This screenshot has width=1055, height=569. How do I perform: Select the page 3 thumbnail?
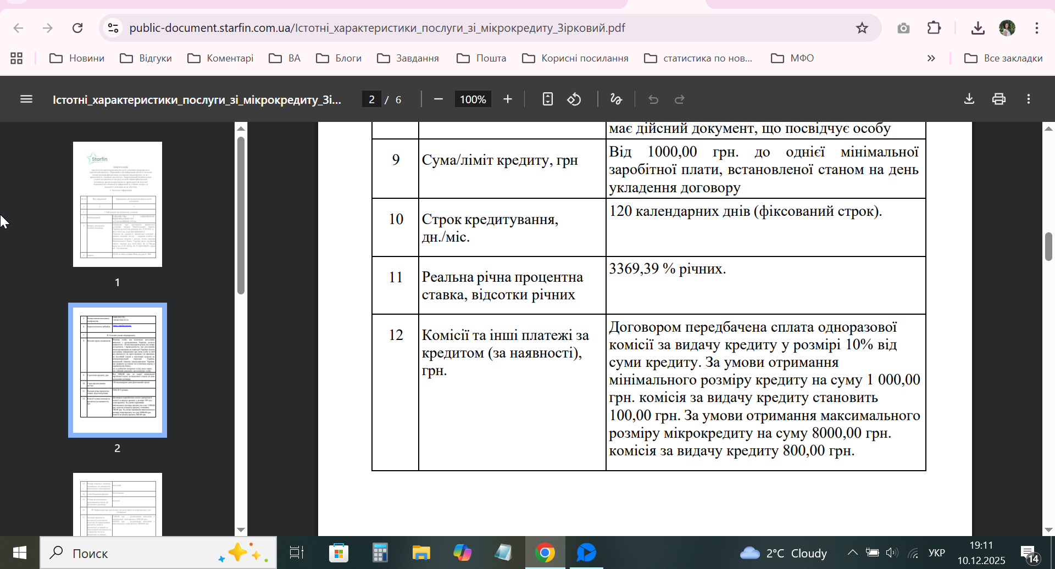pyautogui.click(x=118, y=504)
